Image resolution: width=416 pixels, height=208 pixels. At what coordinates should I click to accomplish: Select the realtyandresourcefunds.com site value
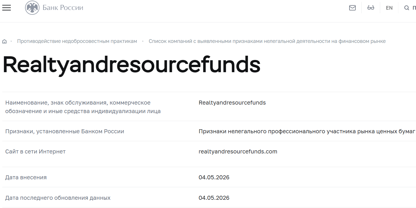pos(238,151)
